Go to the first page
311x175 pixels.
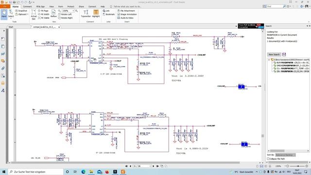[126, 166]
